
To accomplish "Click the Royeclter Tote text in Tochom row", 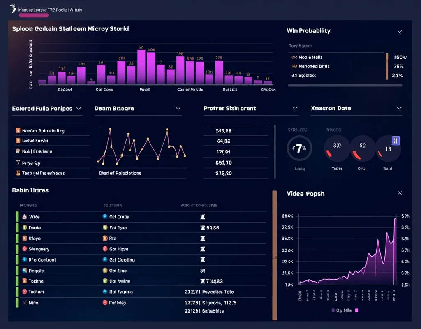I will tap(218, 292).
